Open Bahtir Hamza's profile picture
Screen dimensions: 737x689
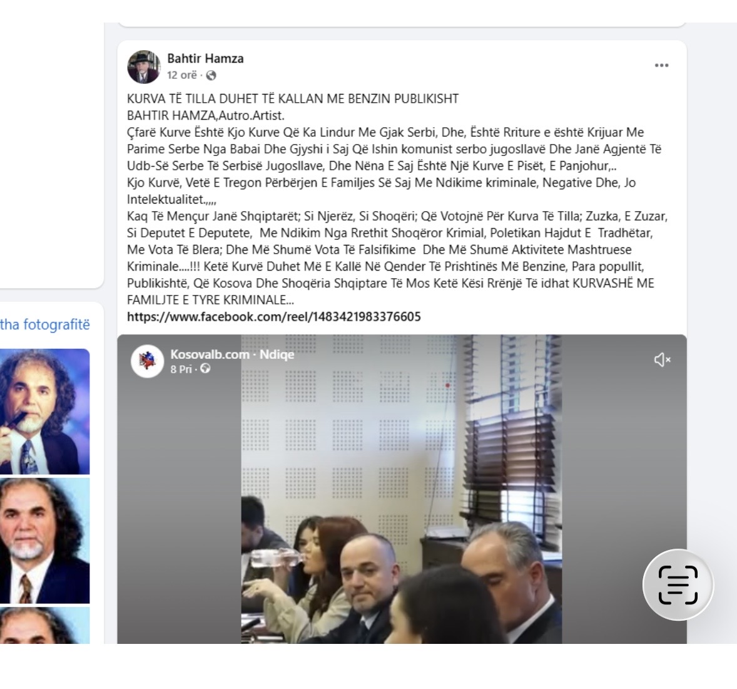tap(144, 67)
